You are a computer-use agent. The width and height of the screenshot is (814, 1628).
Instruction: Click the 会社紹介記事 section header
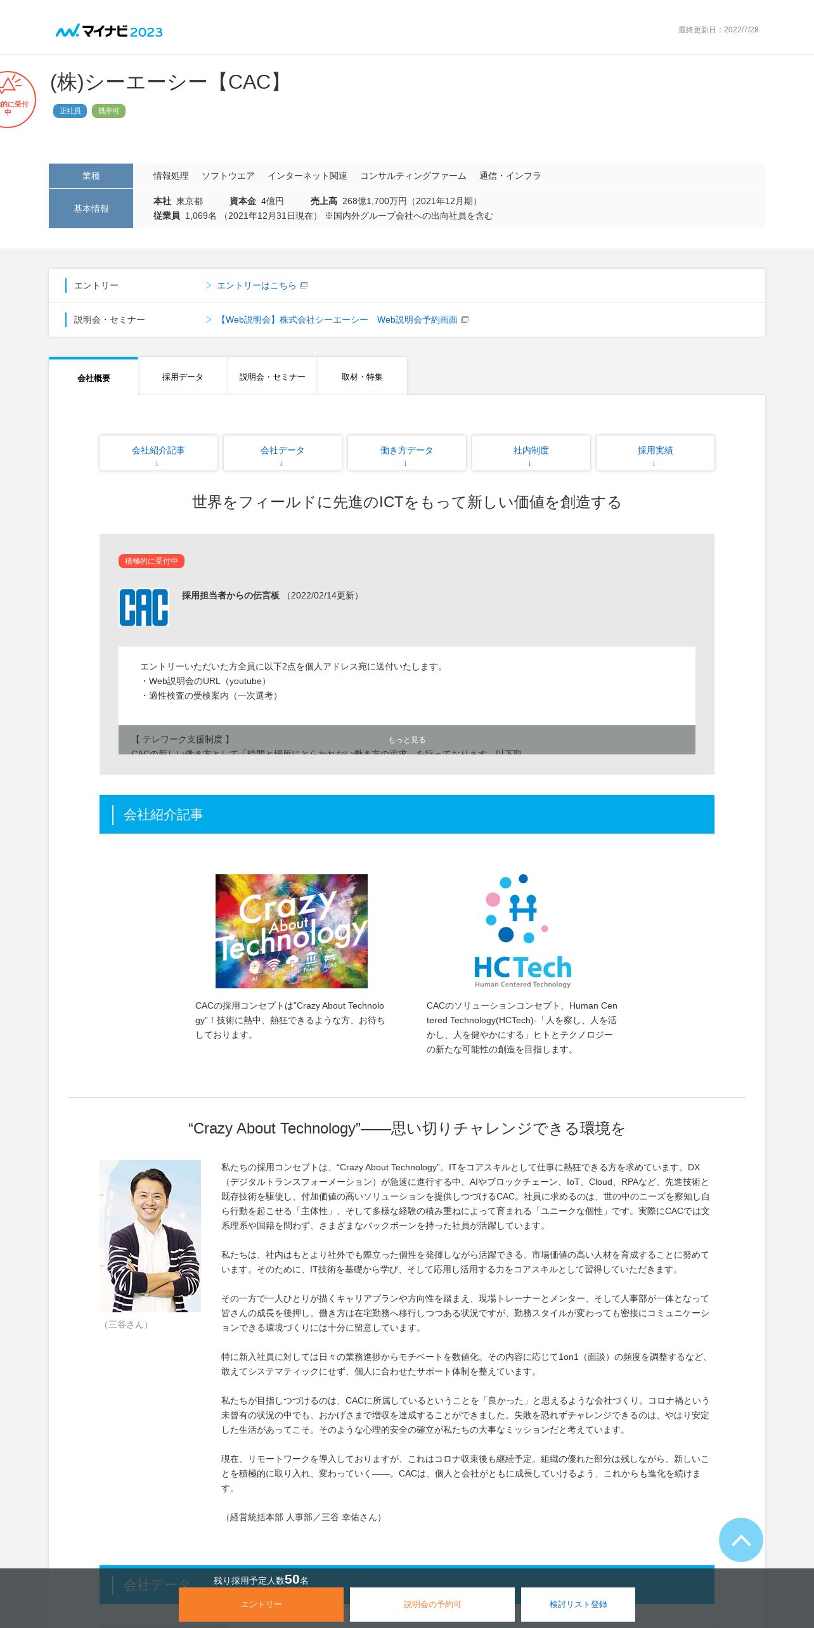[x=407, y=814]
